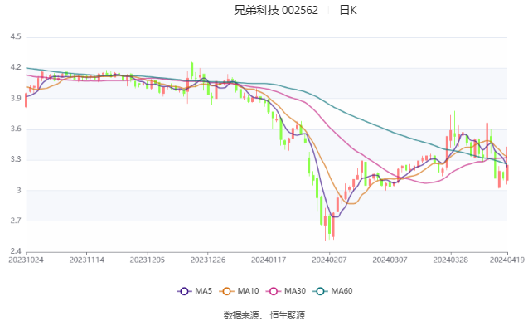Click x-axis date label 20231205
This screenshot has height=321, width=528.
click(x=148, y=260)
